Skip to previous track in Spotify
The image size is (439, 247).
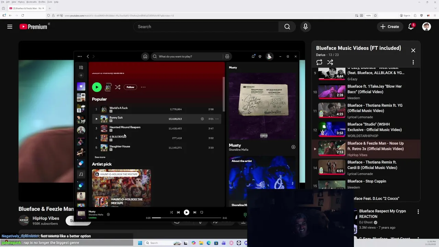(x=178, y=212)
